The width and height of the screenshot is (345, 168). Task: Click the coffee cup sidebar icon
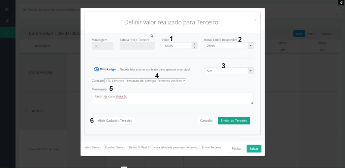pyautogui.click(x=7, y=21)
